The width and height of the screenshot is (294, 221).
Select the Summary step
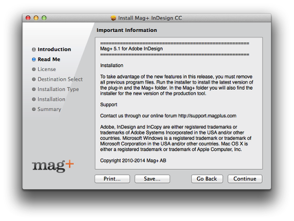[x=49, y=109]
